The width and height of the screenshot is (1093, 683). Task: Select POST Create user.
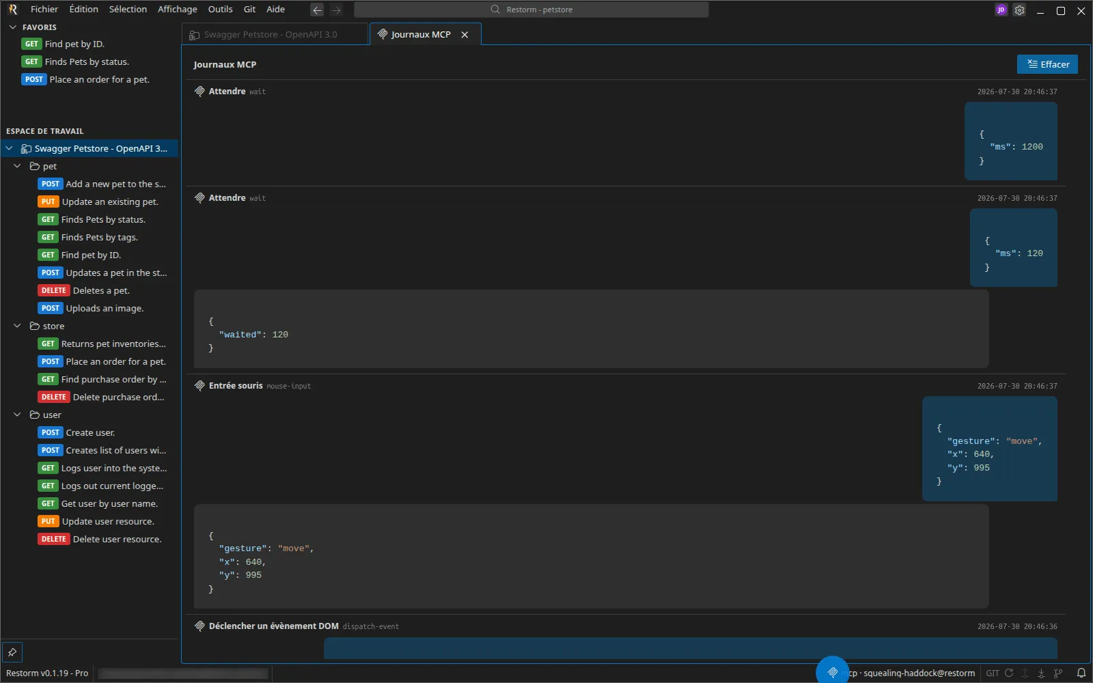tap(89, 432)
